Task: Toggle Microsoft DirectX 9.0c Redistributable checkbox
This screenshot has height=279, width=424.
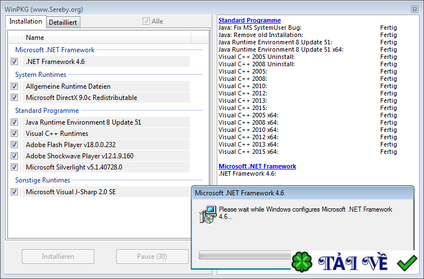Action: point(15,98)
